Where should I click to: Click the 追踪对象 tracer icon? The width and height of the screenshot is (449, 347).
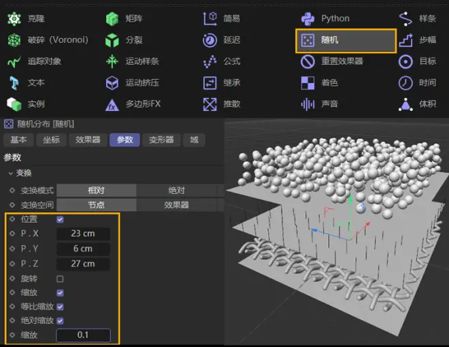point(14,61)
